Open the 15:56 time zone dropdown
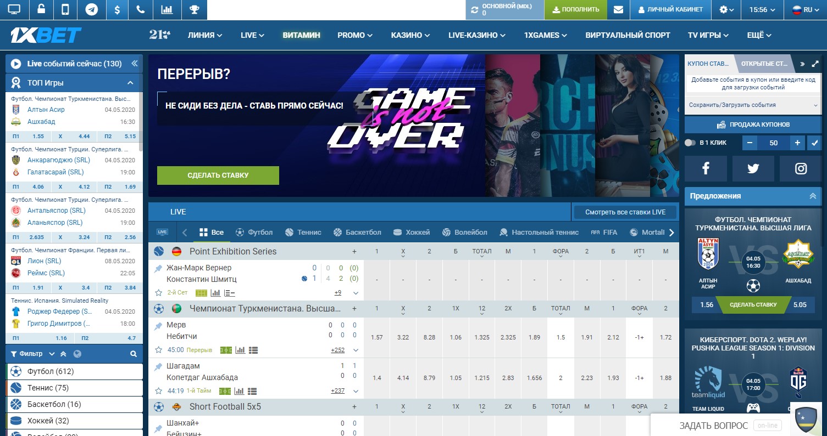Viewport: 827px width, 436px height. [762, 9]
